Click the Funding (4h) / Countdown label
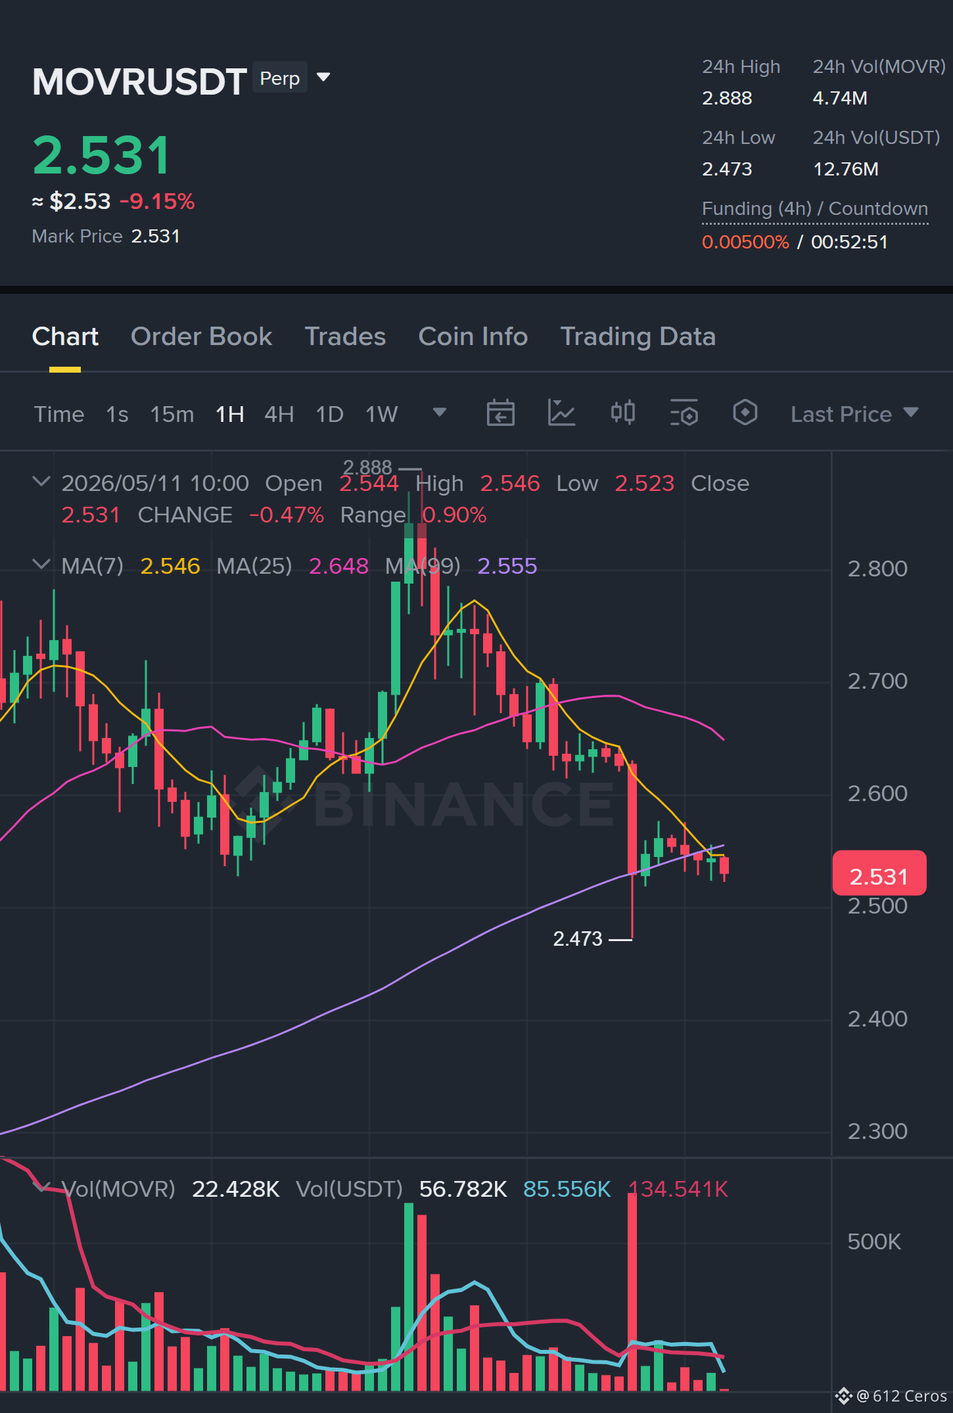 pos(814,208)
